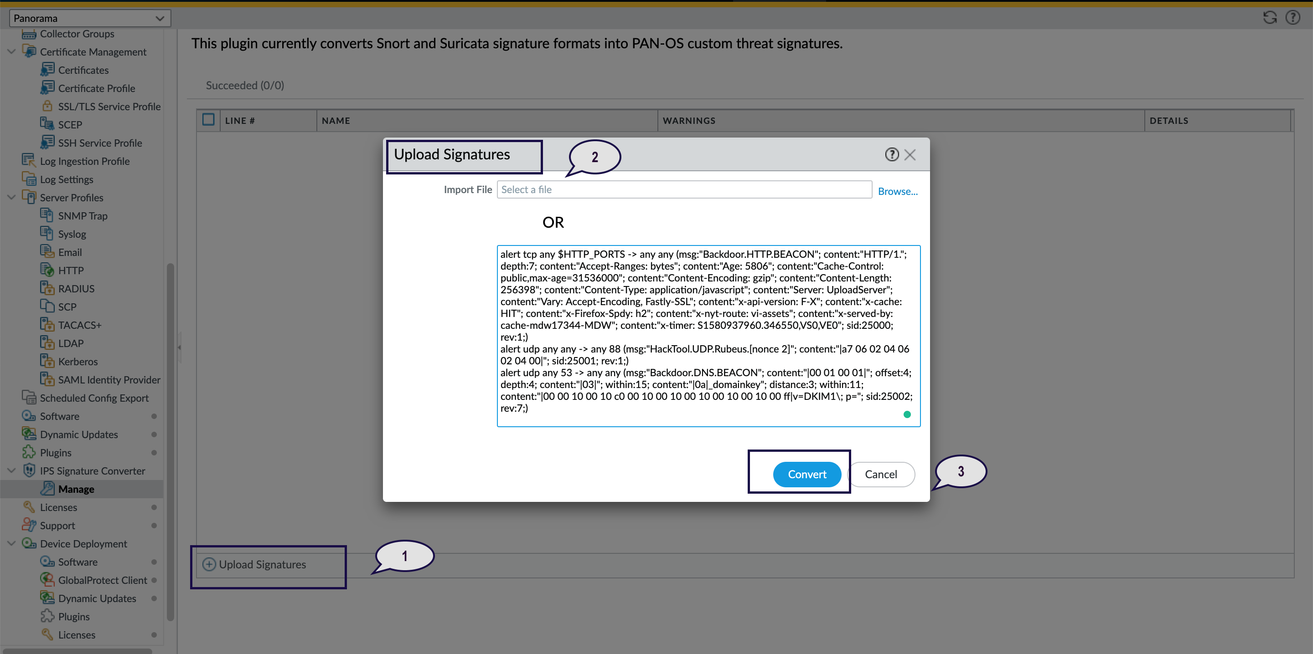This screenshot has height=654, width=1313.
Task: Open the SCEP certificate settings
Action: [x=70, y=124]
